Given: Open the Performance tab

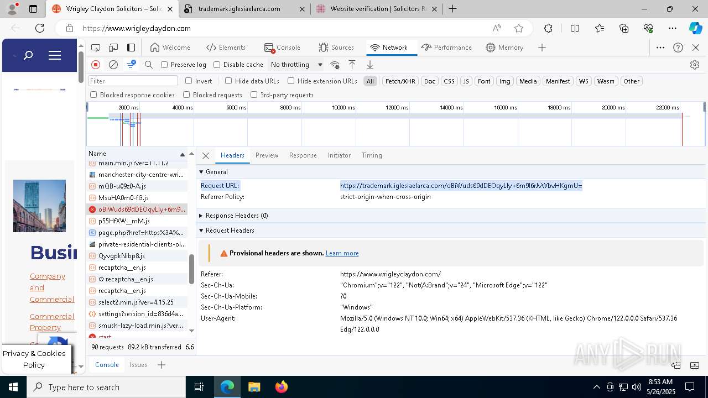Looking at the screenshot, I should pos(446,48).
